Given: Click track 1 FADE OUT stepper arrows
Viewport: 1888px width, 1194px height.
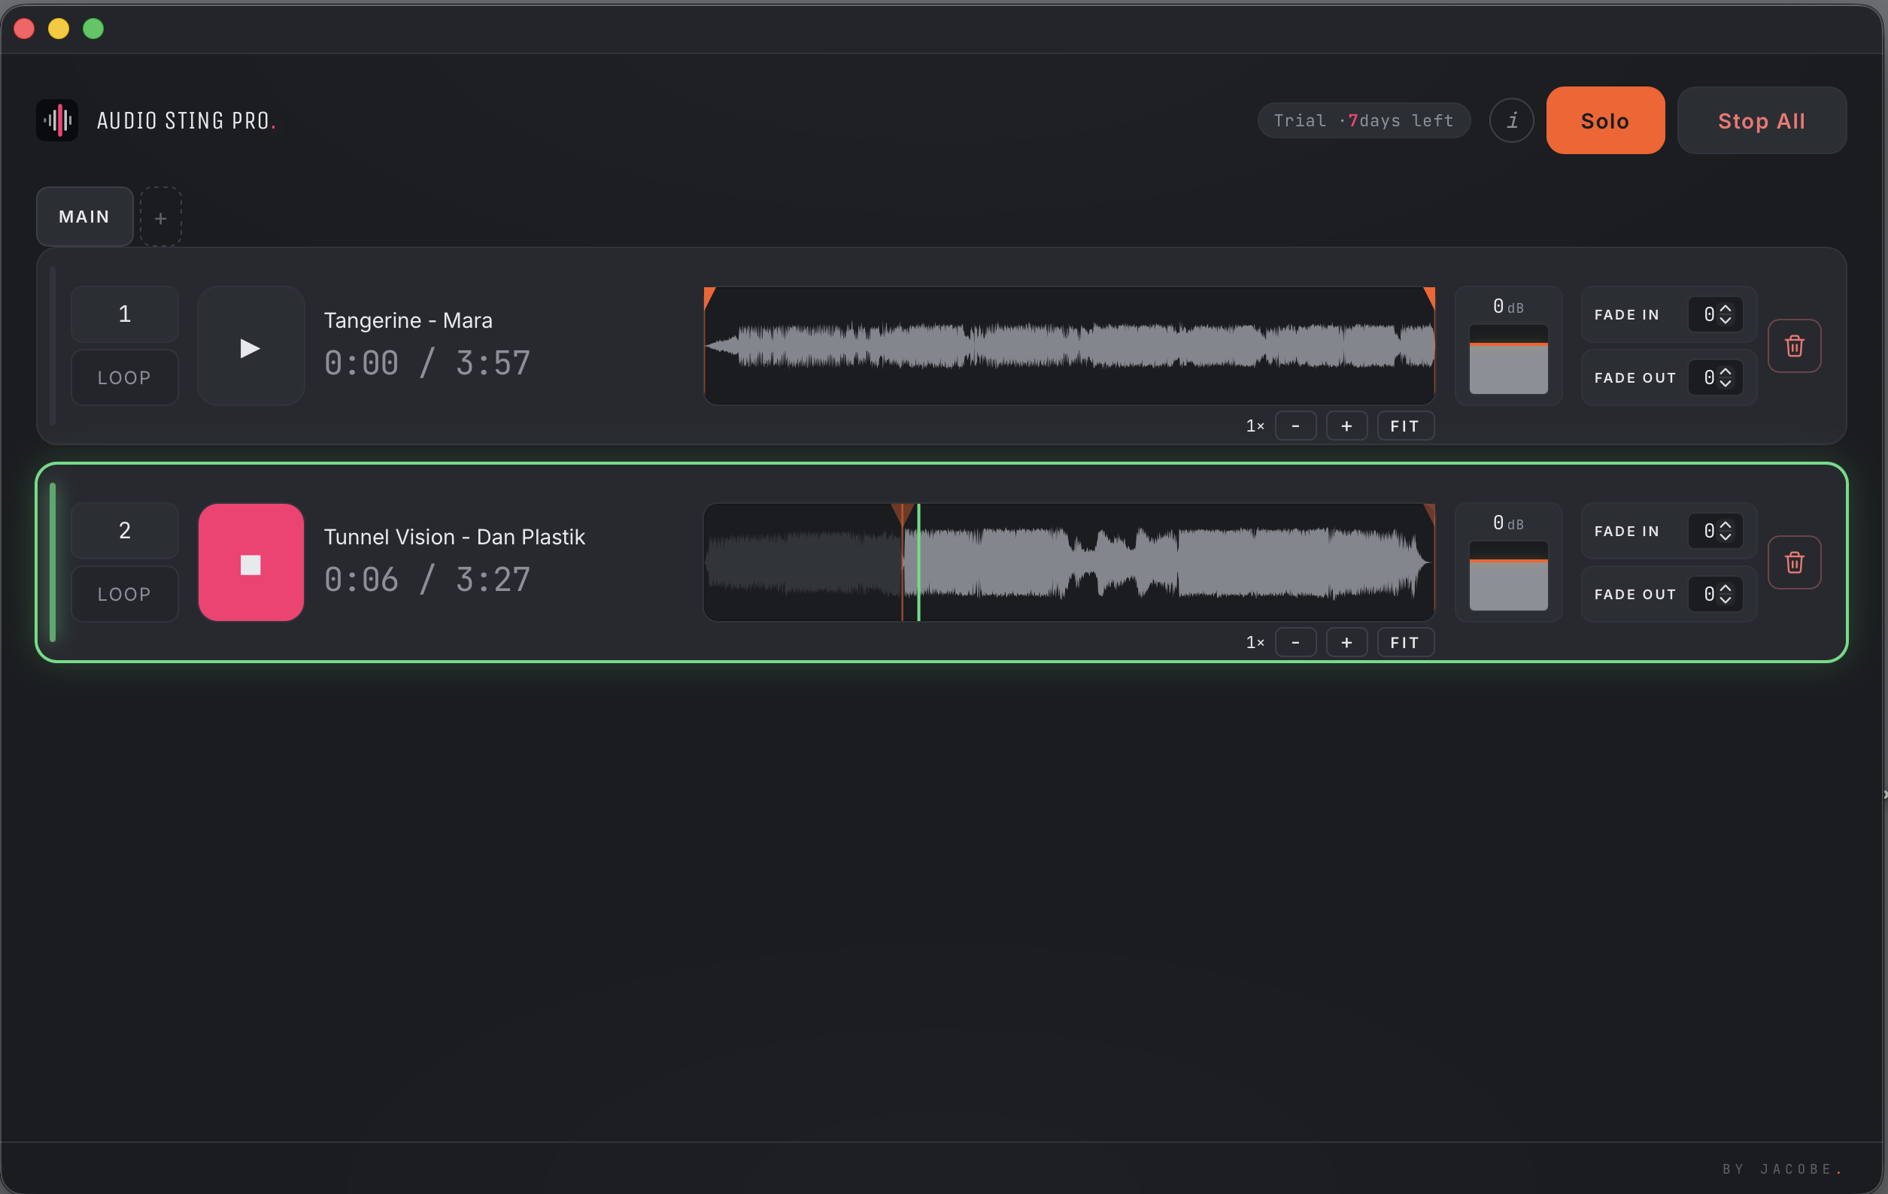Looking at the screenshot, I should [1726, 378].
